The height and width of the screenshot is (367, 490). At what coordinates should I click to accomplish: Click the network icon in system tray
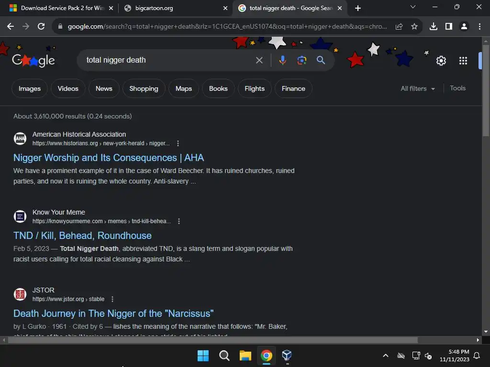tap(416, 356)
